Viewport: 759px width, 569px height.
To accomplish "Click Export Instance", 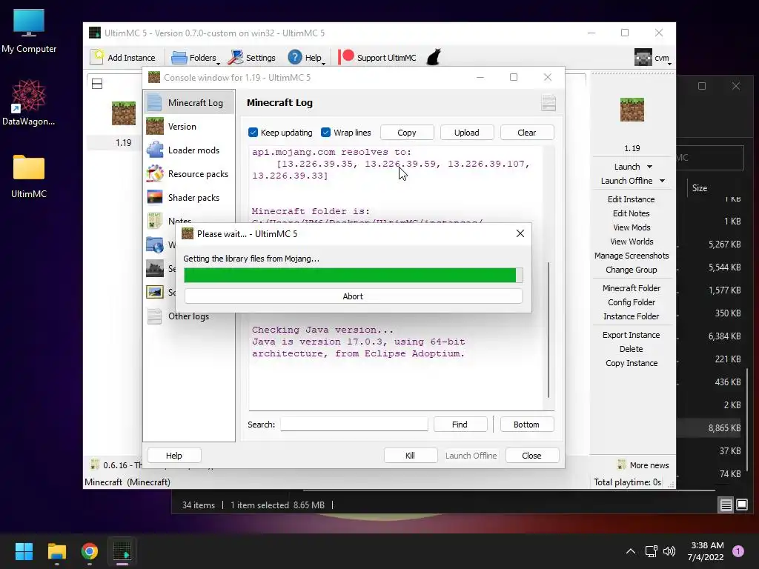I will coord(632,334).
